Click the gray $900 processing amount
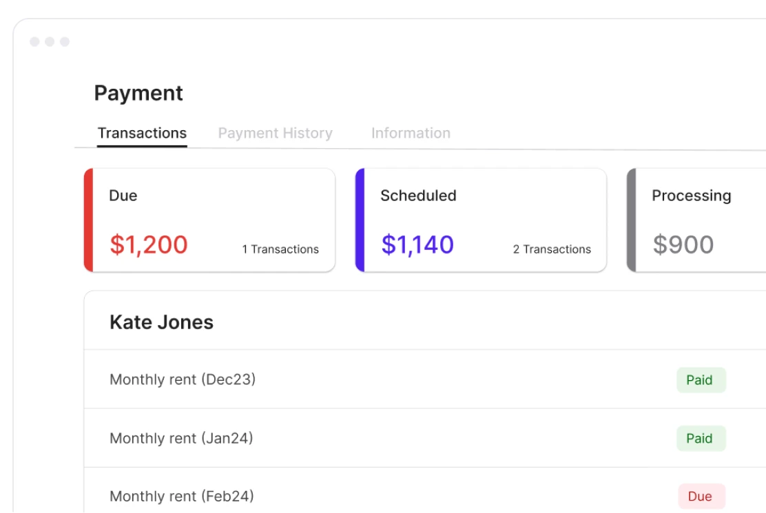The height and width of the screenshot is (513, 766). point(683,244)
